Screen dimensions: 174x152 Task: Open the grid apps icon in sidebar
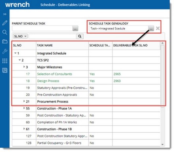(5, 61)
